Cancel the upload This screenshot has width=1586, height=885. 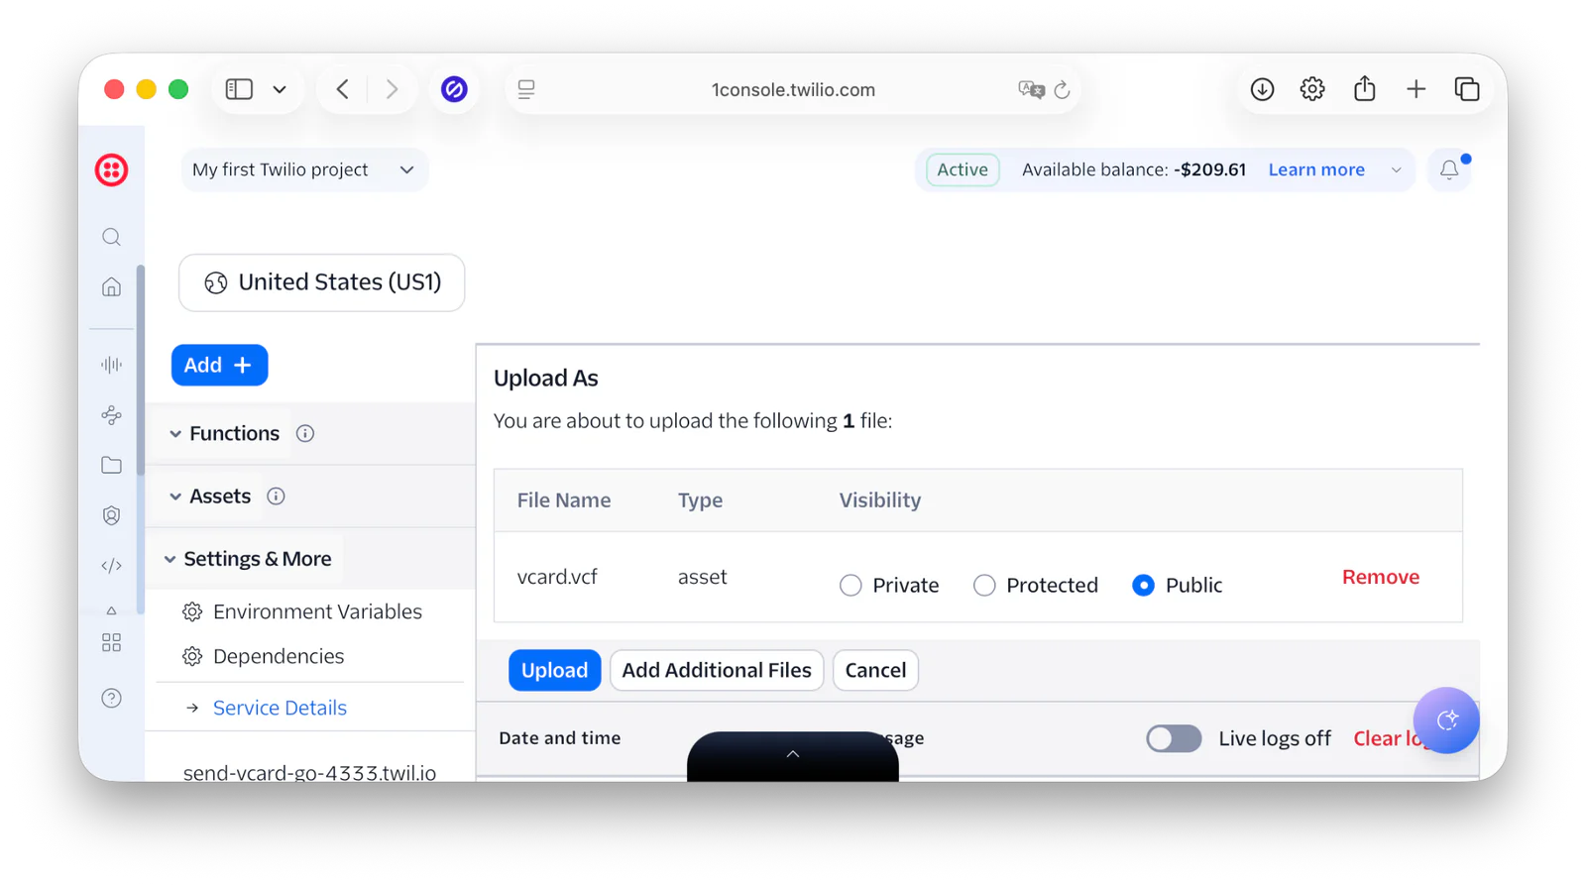875,670
